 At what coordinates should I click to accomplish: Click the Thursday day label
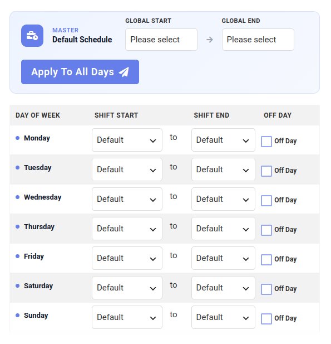click(39, 227)
